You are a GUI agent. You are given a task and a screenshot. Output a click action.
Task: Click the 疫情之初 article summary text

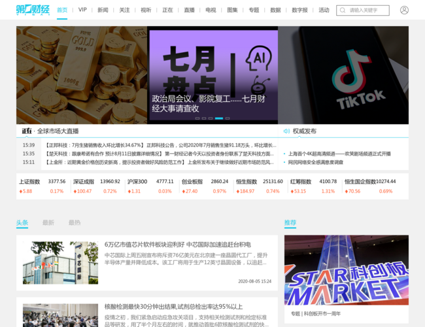point(186,320)
